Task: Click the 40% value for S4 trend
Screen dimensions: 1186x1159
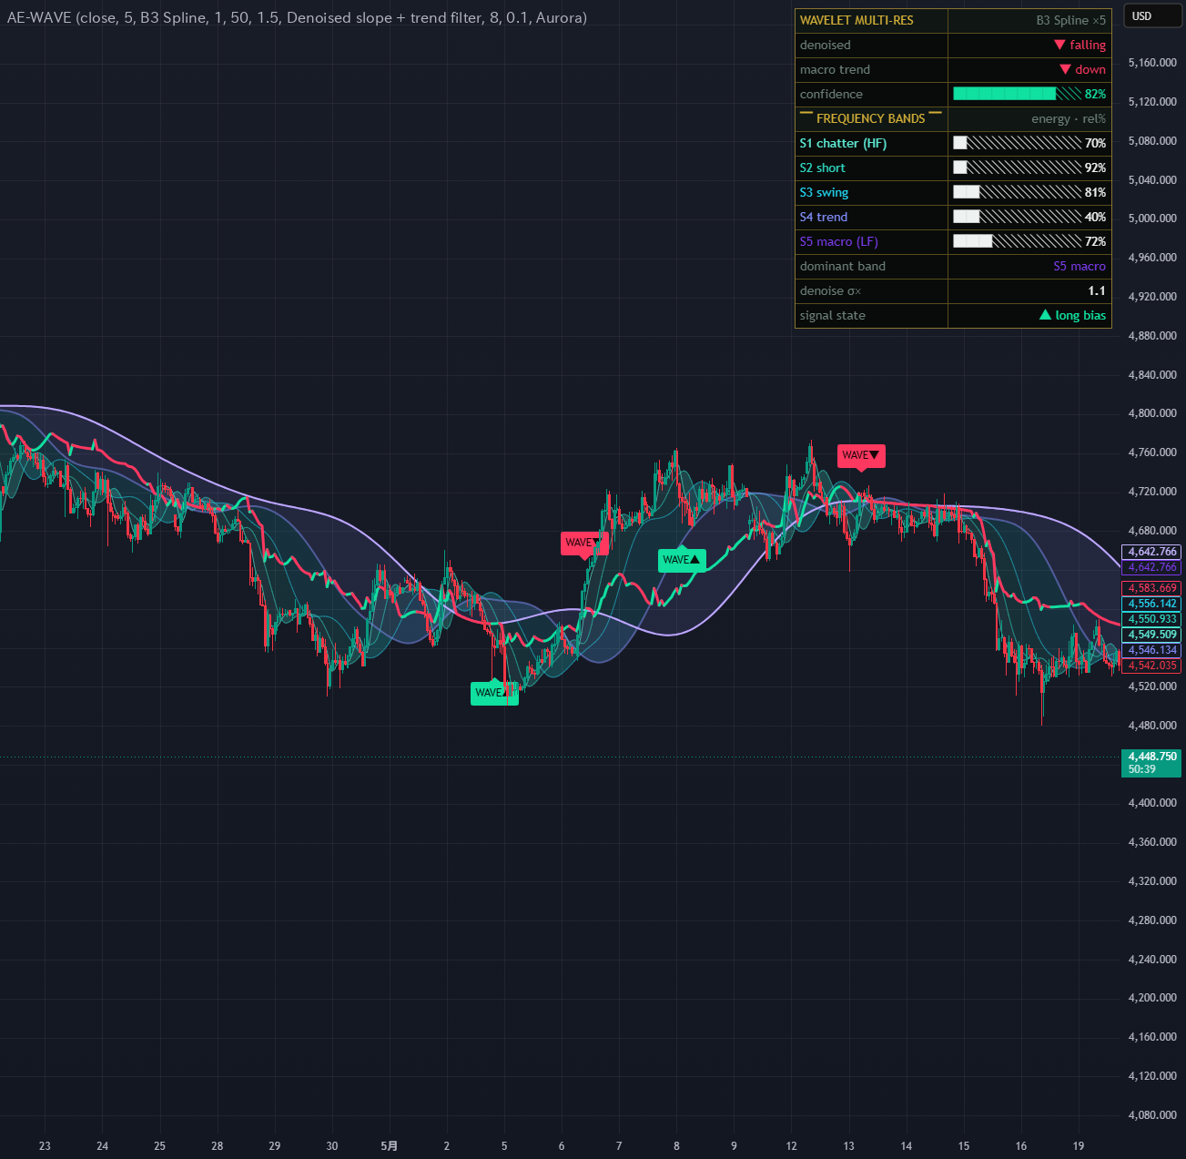Action: click(1096, 217)
